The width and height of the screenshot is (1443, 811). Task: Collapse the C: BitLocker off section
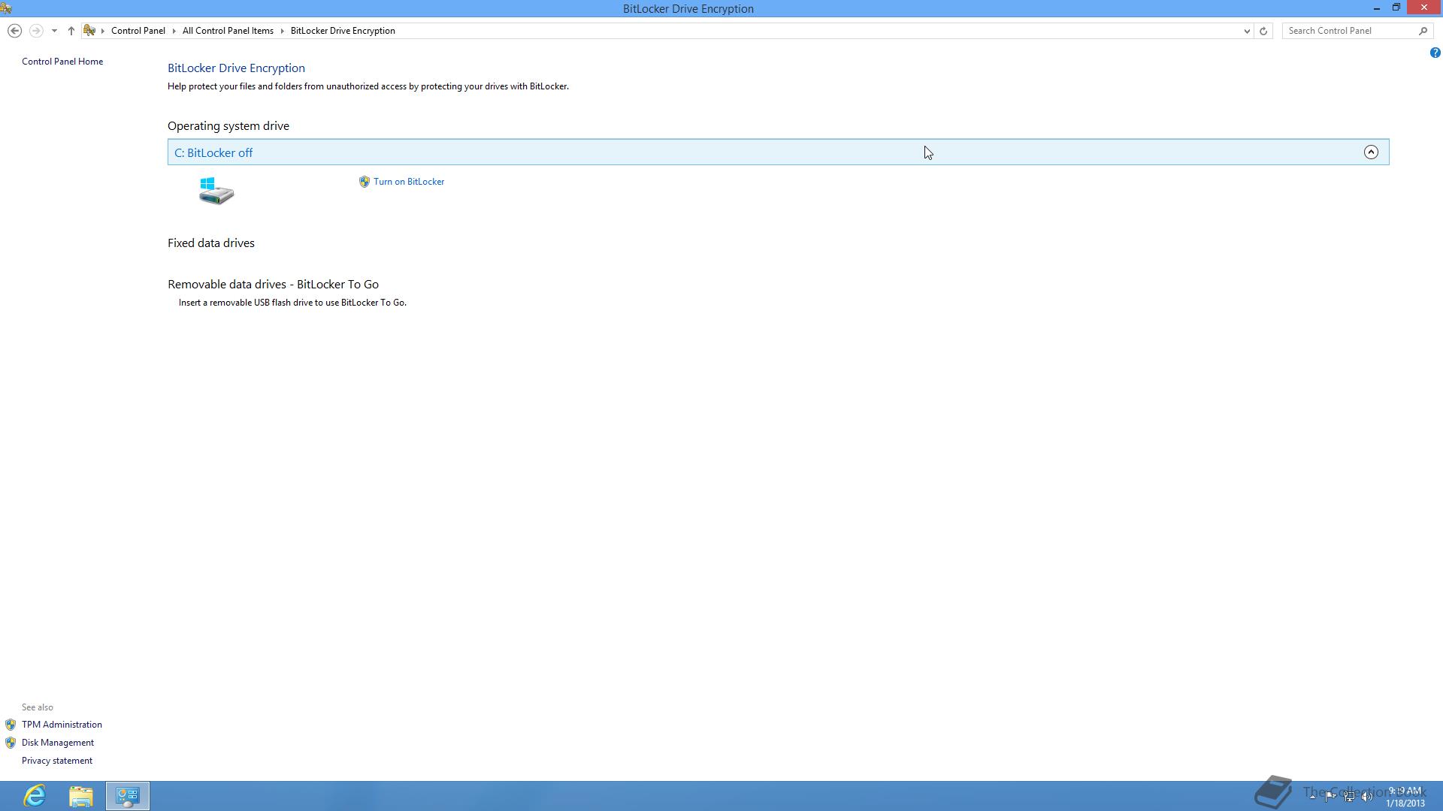(1371, 152)
